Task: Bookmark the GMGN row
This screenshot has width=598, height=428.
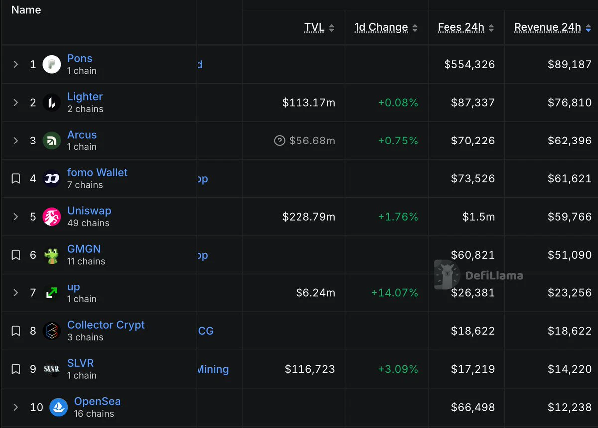Action: (x=16, y=255)
